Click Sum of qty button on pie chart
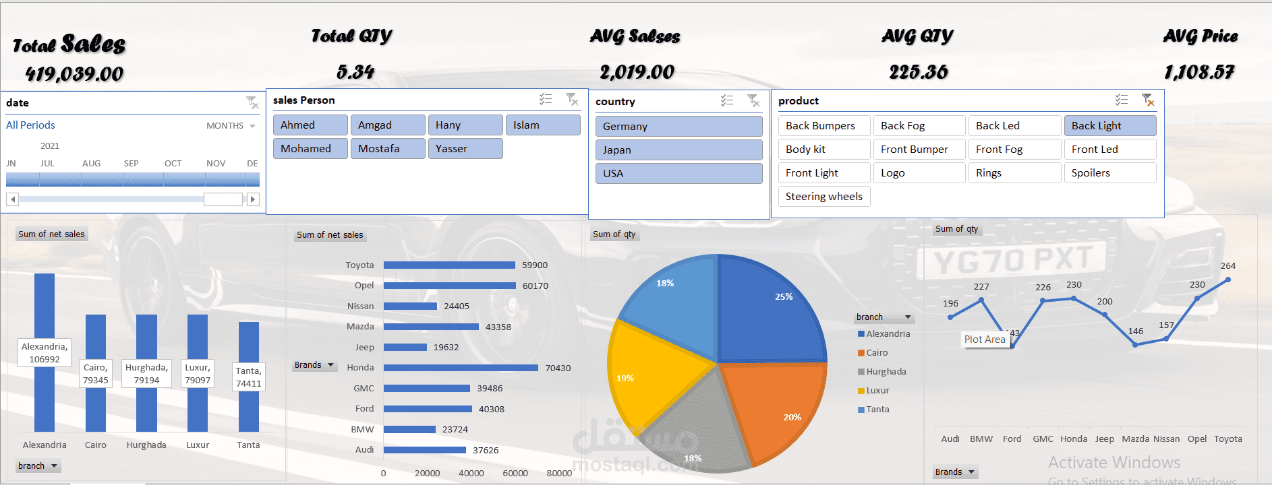Screen dimensions: 1272x485 pos(614,234)
